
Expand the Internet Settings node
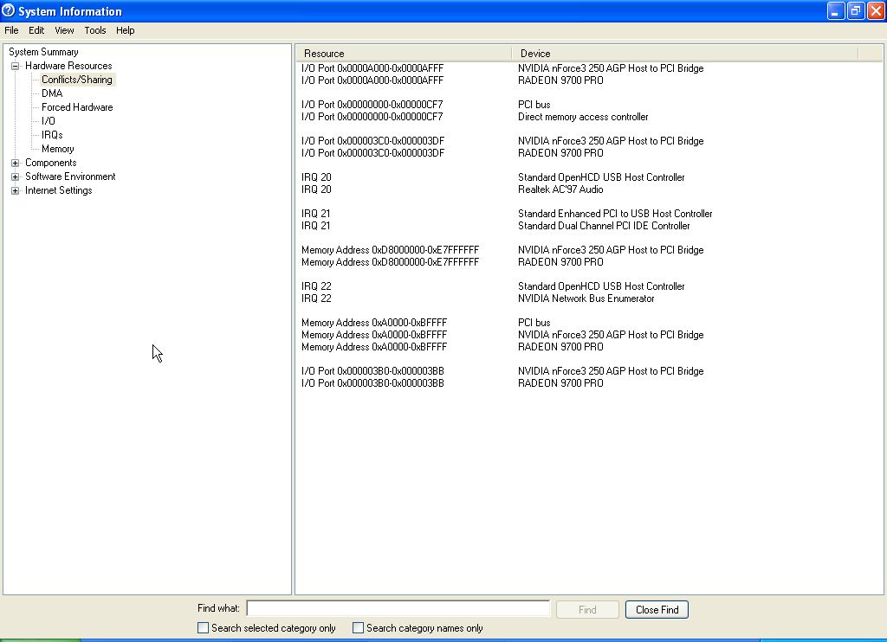tap(16, 190)
